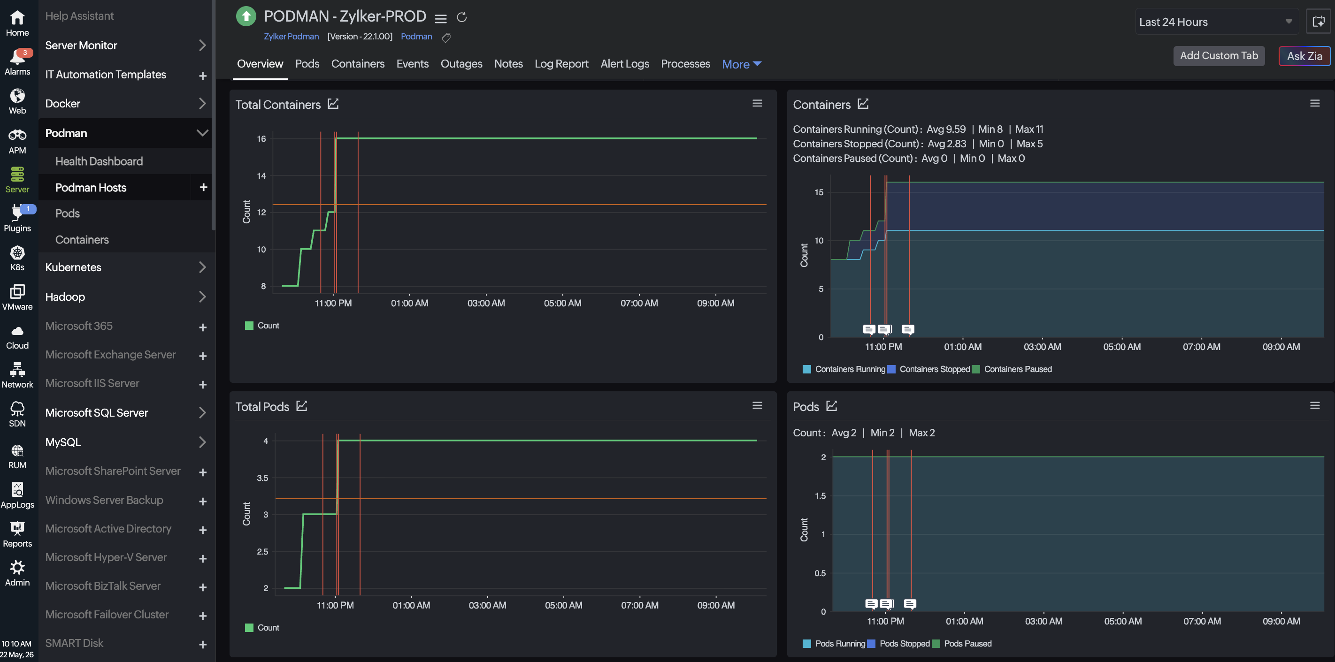This screenshot has width=1335, height=662.
Task: Open Health Dashboard under Podman
Action: 99,161
